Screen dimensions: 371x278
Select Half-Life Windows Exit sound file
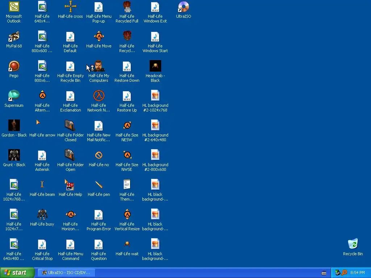click(155, 12)
